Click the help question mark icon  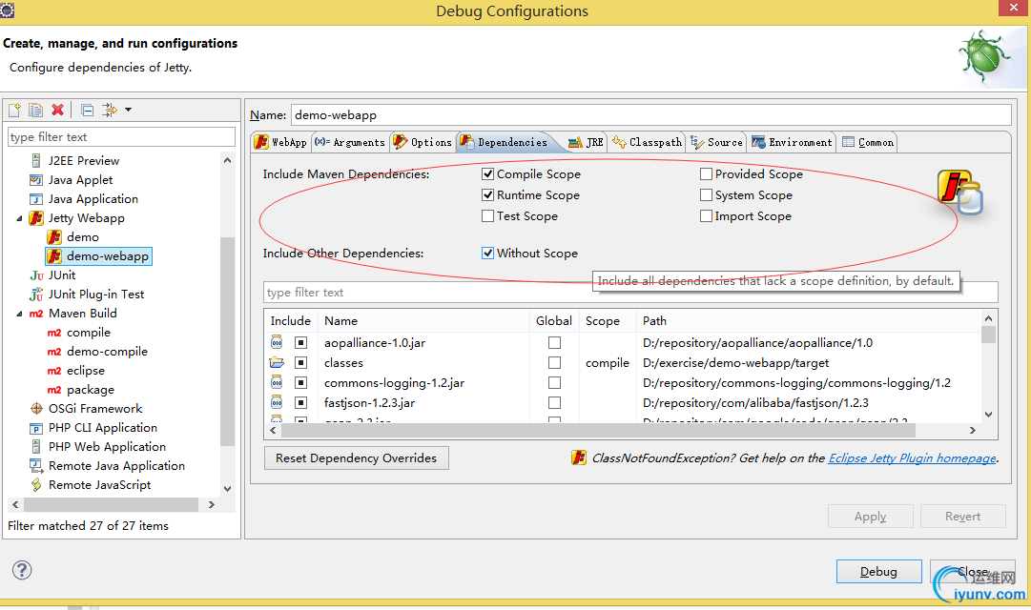(23, 570)
